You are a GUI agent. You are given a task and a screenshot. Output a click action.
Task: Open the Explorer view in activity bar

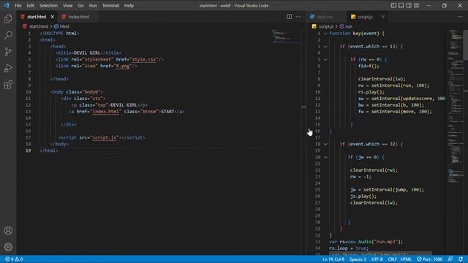tap(8, 19)
